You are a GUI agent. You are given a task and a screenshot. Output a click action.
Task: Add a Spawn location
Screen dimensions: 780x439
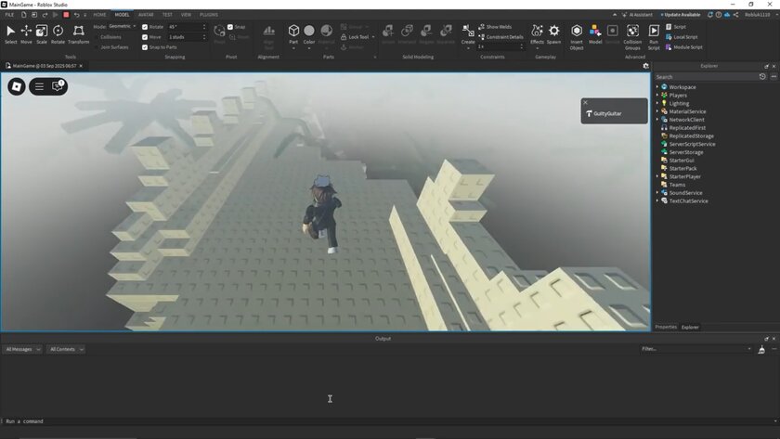tap(553, 34)
